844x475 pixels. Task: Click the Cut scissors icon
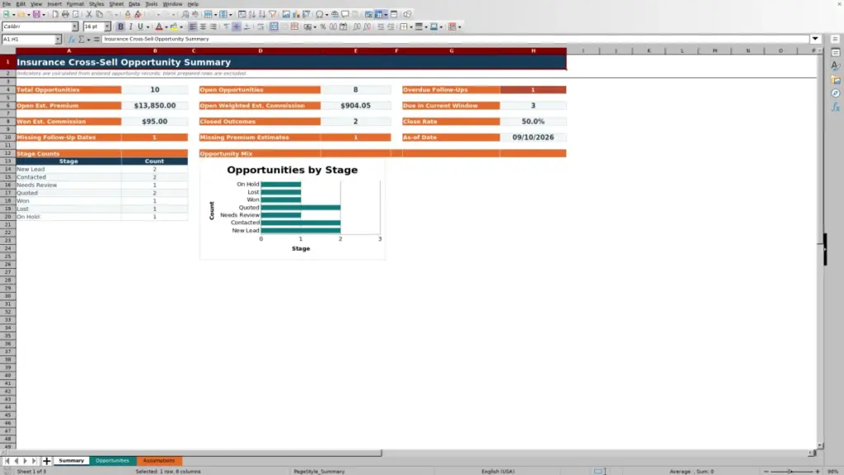[x=89, y=14]
